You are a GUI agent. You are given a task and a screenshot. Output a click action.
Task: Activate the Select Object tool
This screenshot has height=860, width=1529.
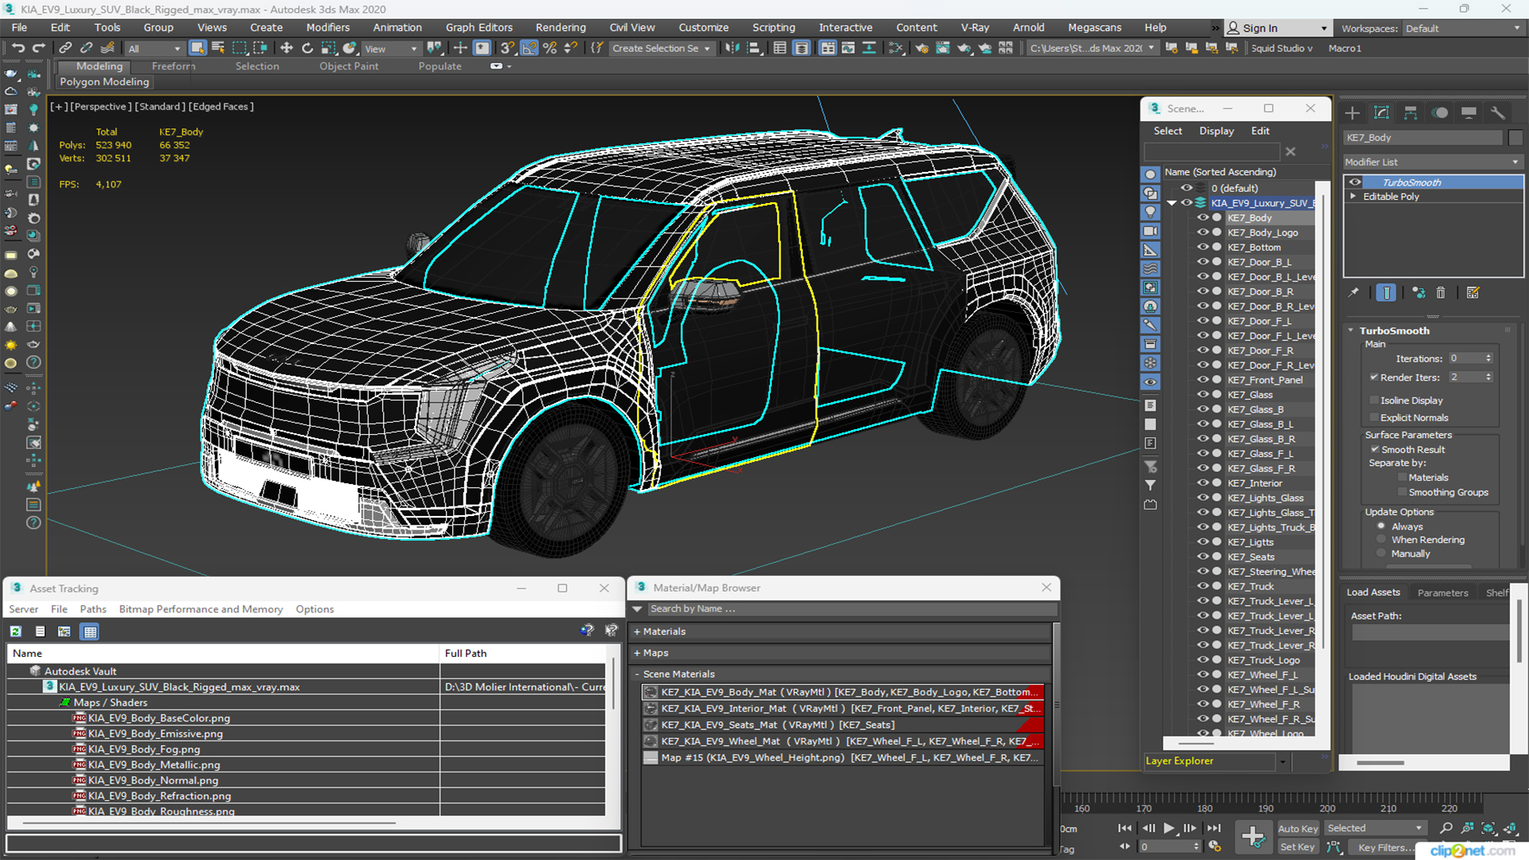[x=197, y=48]
